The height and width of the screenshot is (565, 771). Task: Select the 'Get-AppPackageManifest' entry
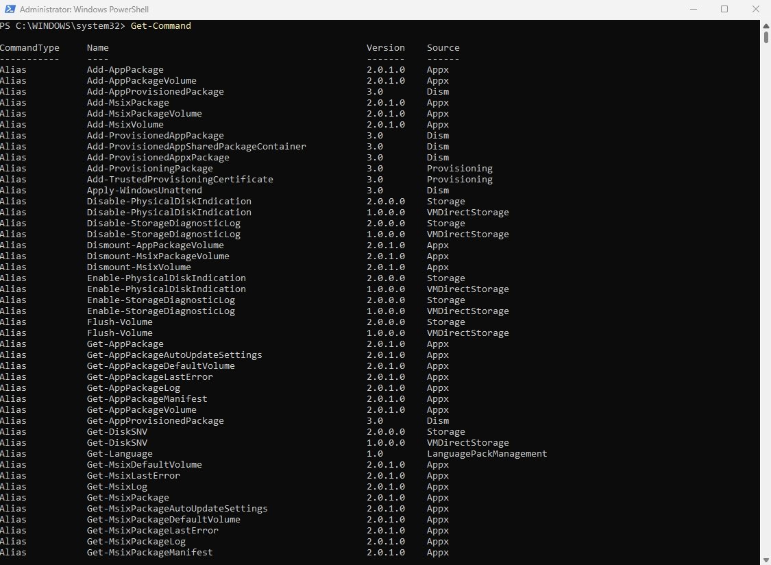(x=147, y=398)
